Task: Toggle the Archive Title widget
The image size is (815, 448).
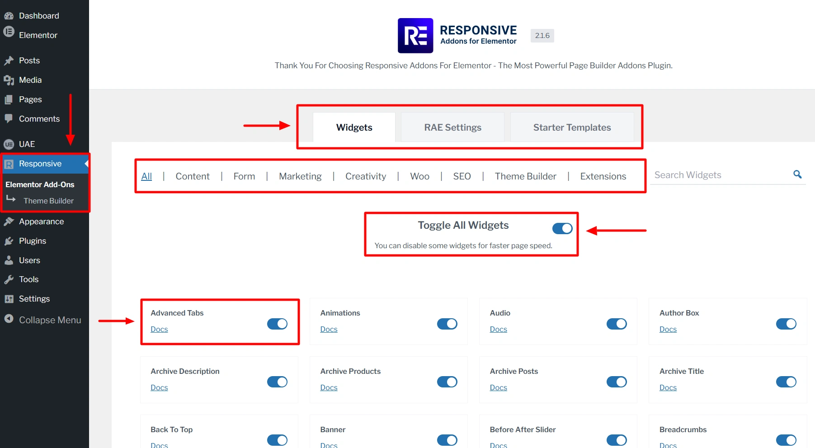Action: click(786, 382)
